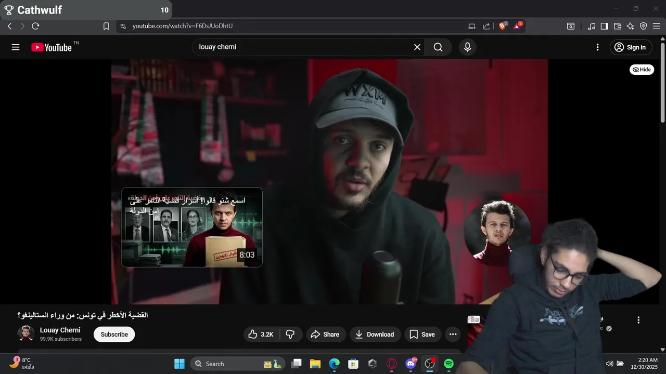
Task: Open the volume control in system tray
Action: 610,364
